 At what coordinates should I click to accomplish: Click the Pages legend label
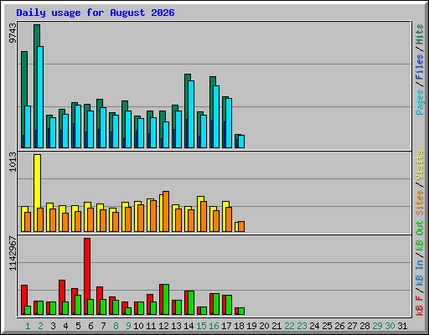[420, 102]
